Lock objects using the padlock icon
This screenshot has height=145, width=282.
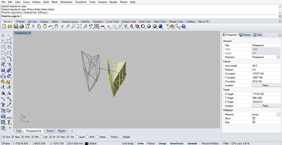pos(132,26)
